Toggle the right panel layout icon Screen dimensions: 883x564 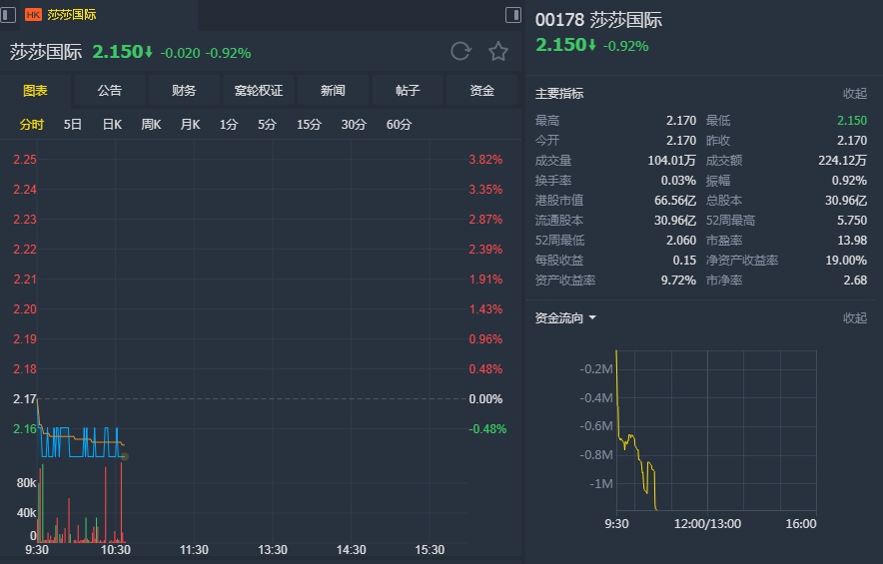point(513,14)
